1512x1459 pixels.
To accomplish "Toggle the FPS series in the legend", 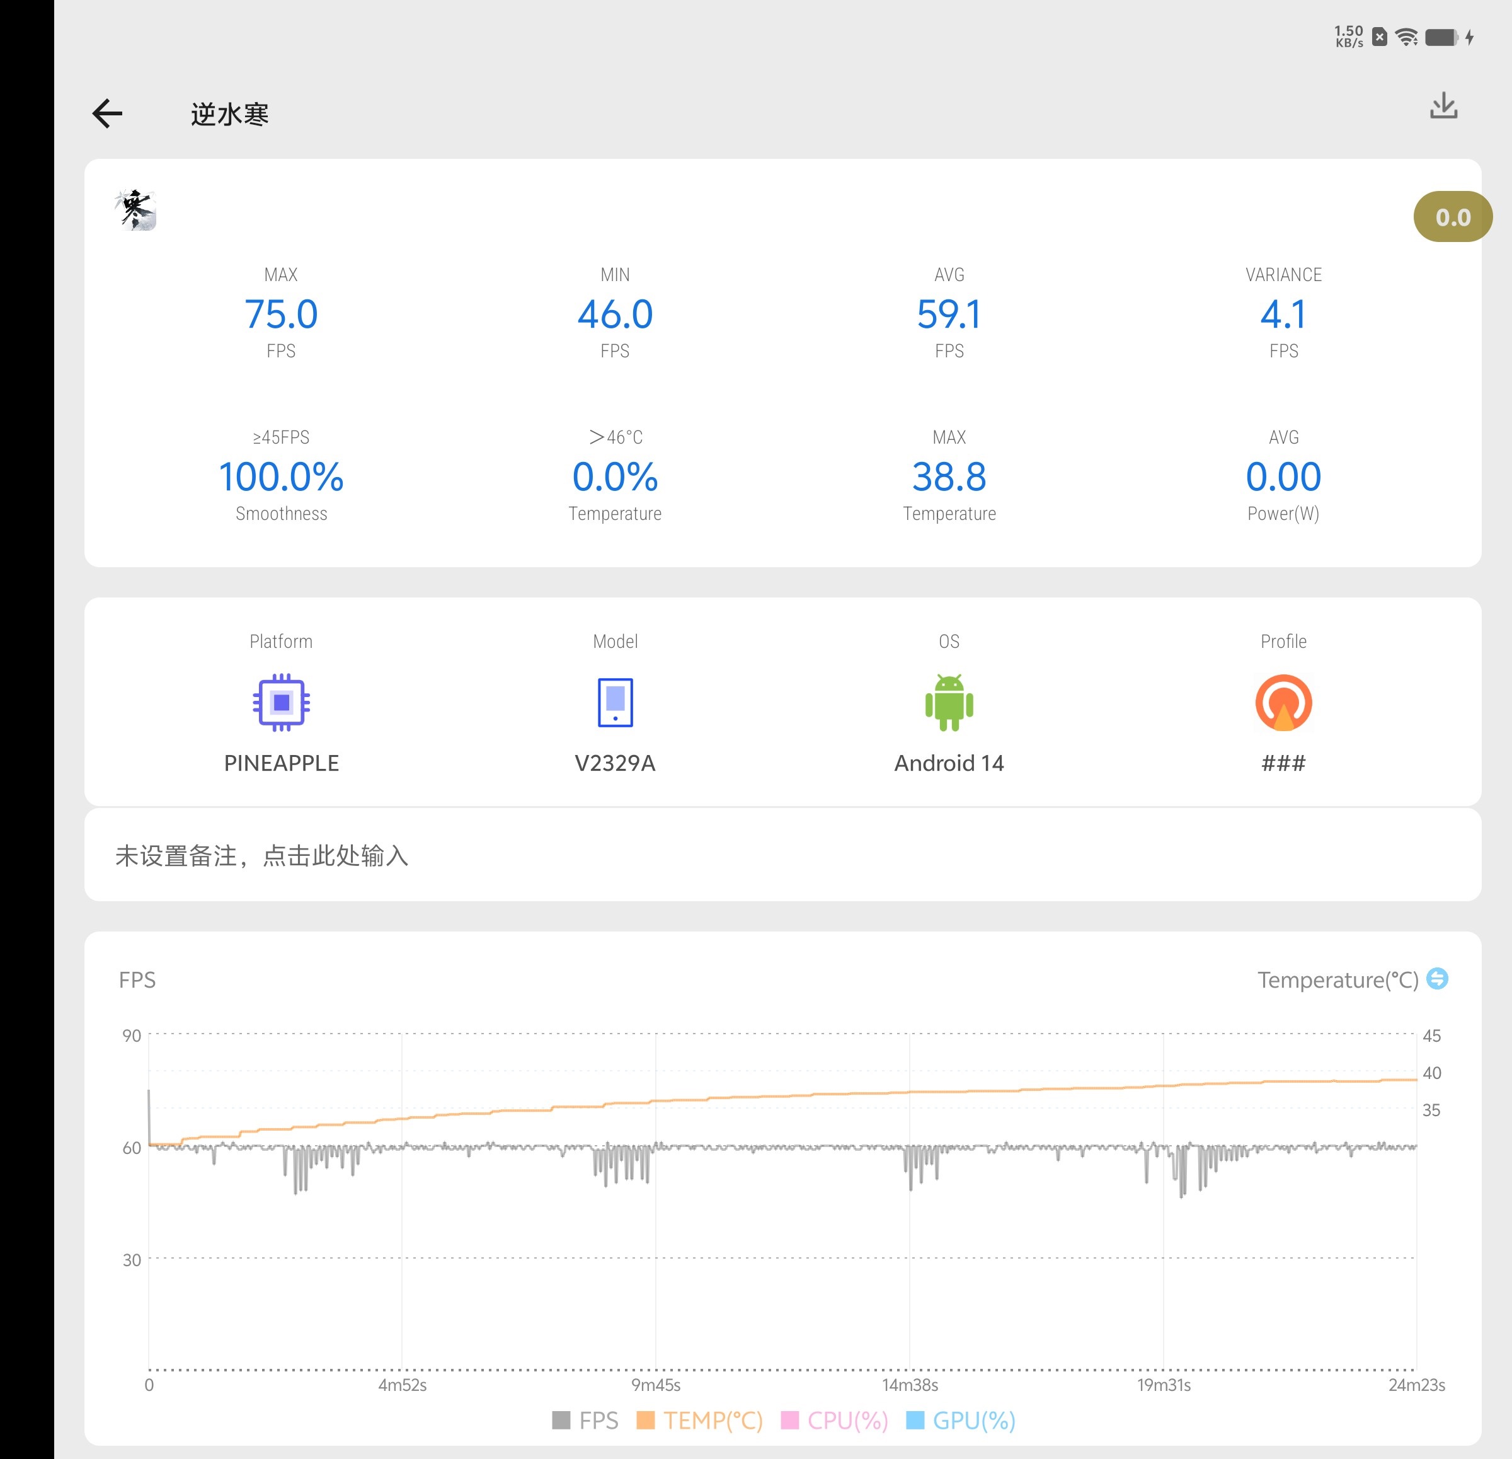I will tap(585, 1420).
